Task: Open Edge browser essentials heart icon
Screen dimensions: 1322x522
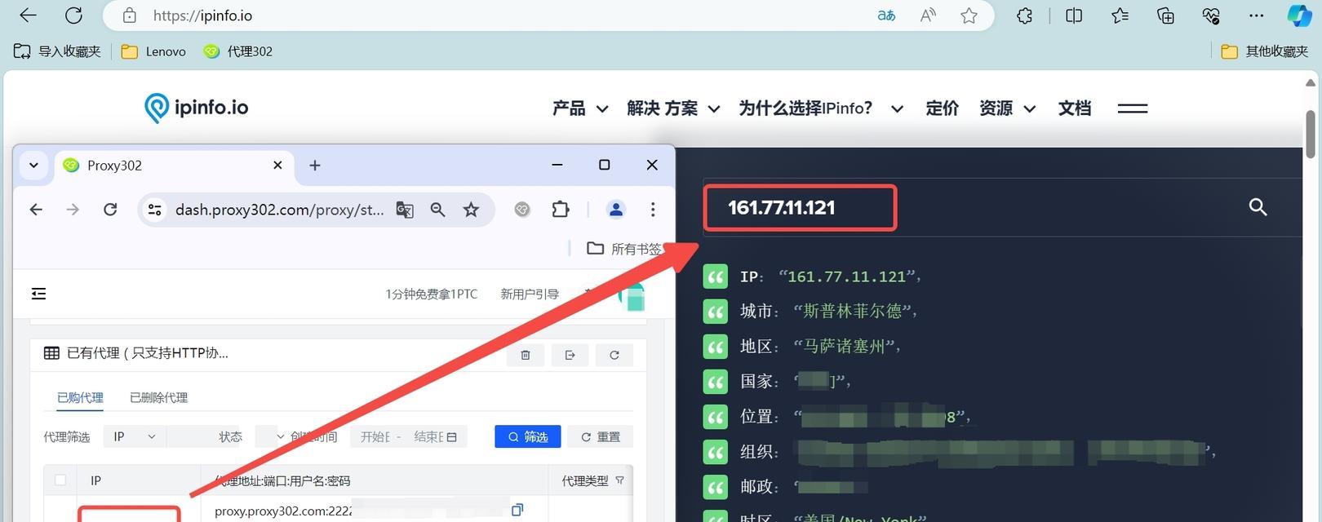Action: point(1211,15)
